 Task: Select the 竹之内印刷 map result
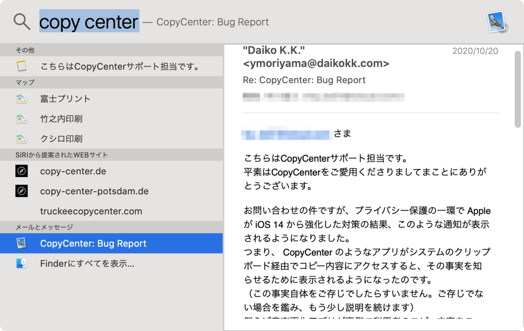pos(111,119)
